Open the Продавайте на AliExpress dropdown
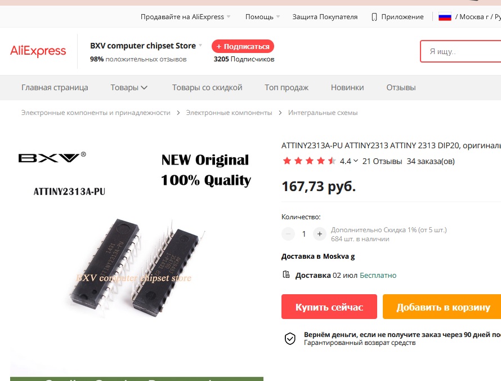 coord(186,17)
